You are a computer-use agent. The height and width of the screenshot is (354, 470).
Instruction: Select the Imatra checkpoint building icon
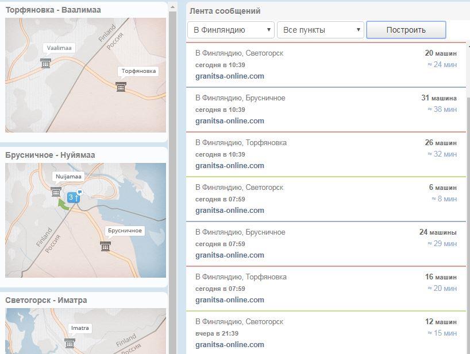(x=70, y=343)
